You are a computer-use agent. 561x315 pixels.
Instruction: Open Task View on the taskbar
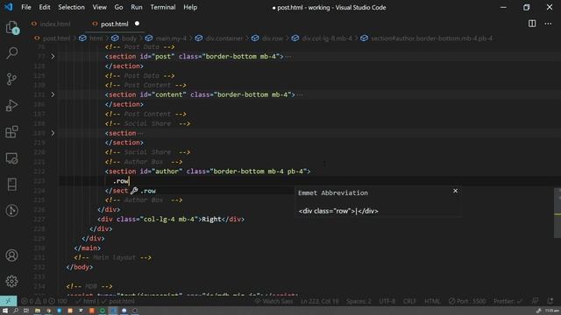(26, 311)
